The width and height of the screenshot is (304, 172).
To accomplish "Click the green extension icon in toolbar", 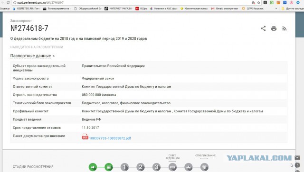I will point(272,2).
